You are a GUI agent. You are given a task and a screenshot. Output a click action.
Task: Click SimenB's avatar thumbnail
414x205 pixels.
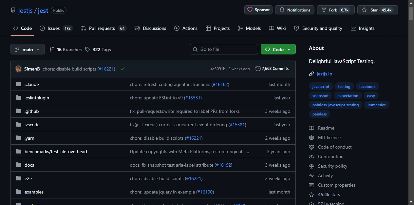point(18,69)
